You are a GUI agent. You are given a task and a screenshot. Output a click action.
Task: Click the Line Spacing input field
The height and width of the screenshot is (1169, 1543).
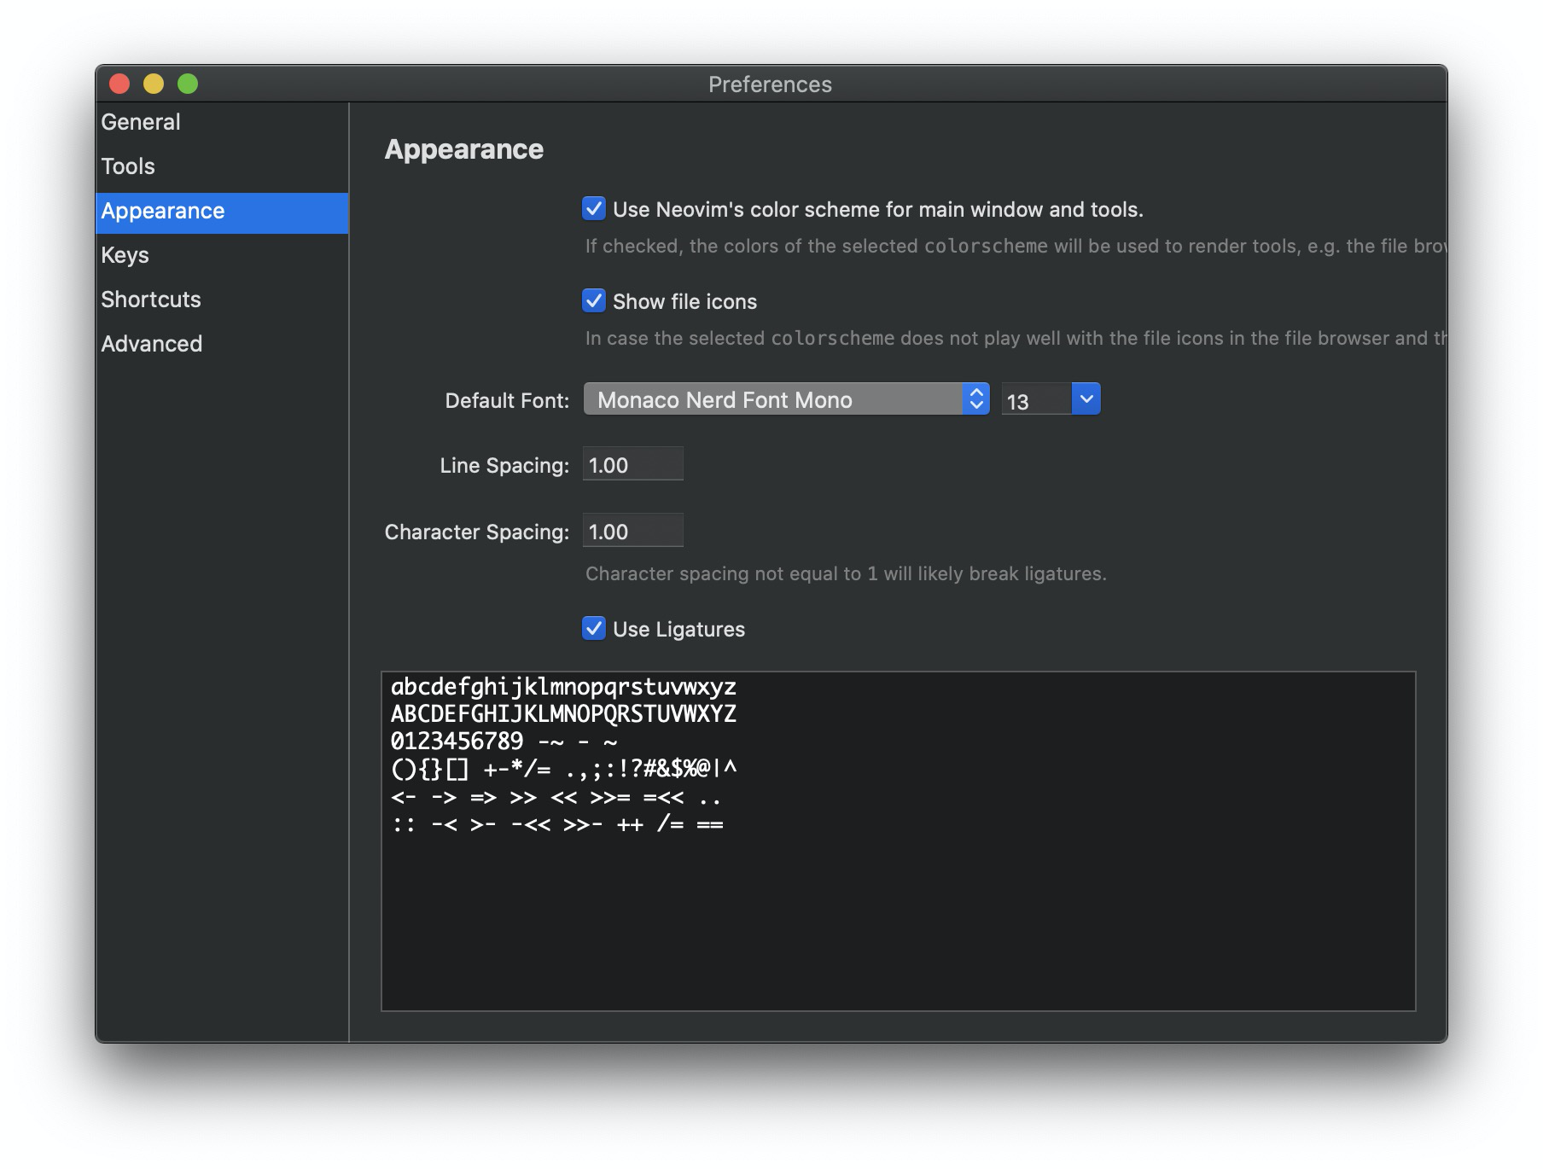click(x=632, y=465)
